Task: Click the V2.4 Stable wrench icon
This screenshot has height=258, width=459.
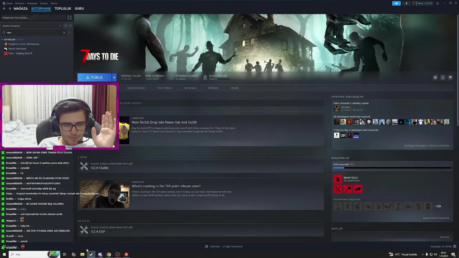Action: click(84, 166)
